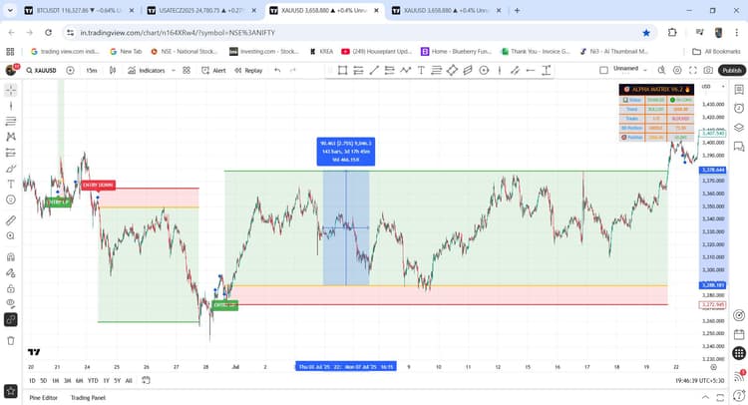Toggle stay in drawing mode

pos(11,273)
